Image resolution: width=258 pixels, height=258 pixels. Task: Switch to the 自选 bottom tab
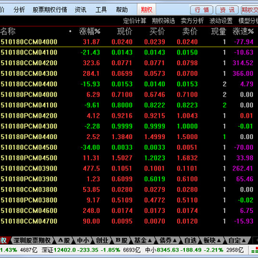click(x=191, y=240)
